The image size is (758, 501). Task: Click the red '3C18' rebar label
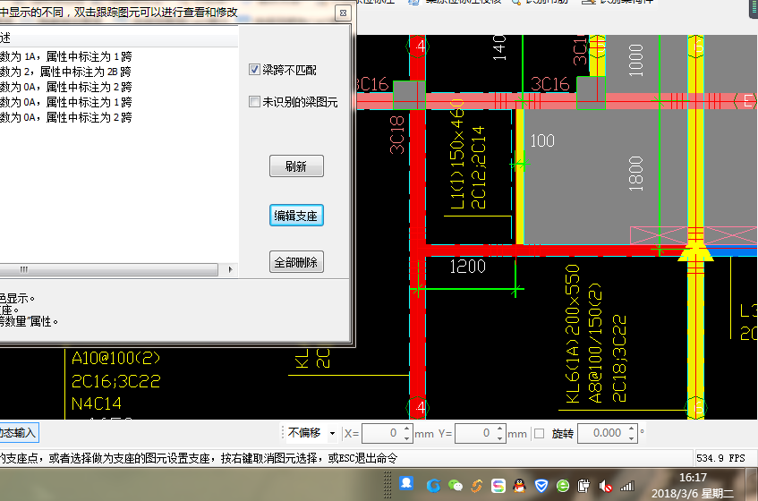coord(396,135)
